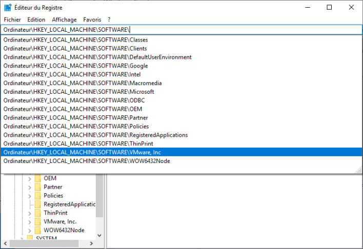Expand the WOW6432Node tree node
This screenshot has height=249, width=363.
[x=29, y=231]
